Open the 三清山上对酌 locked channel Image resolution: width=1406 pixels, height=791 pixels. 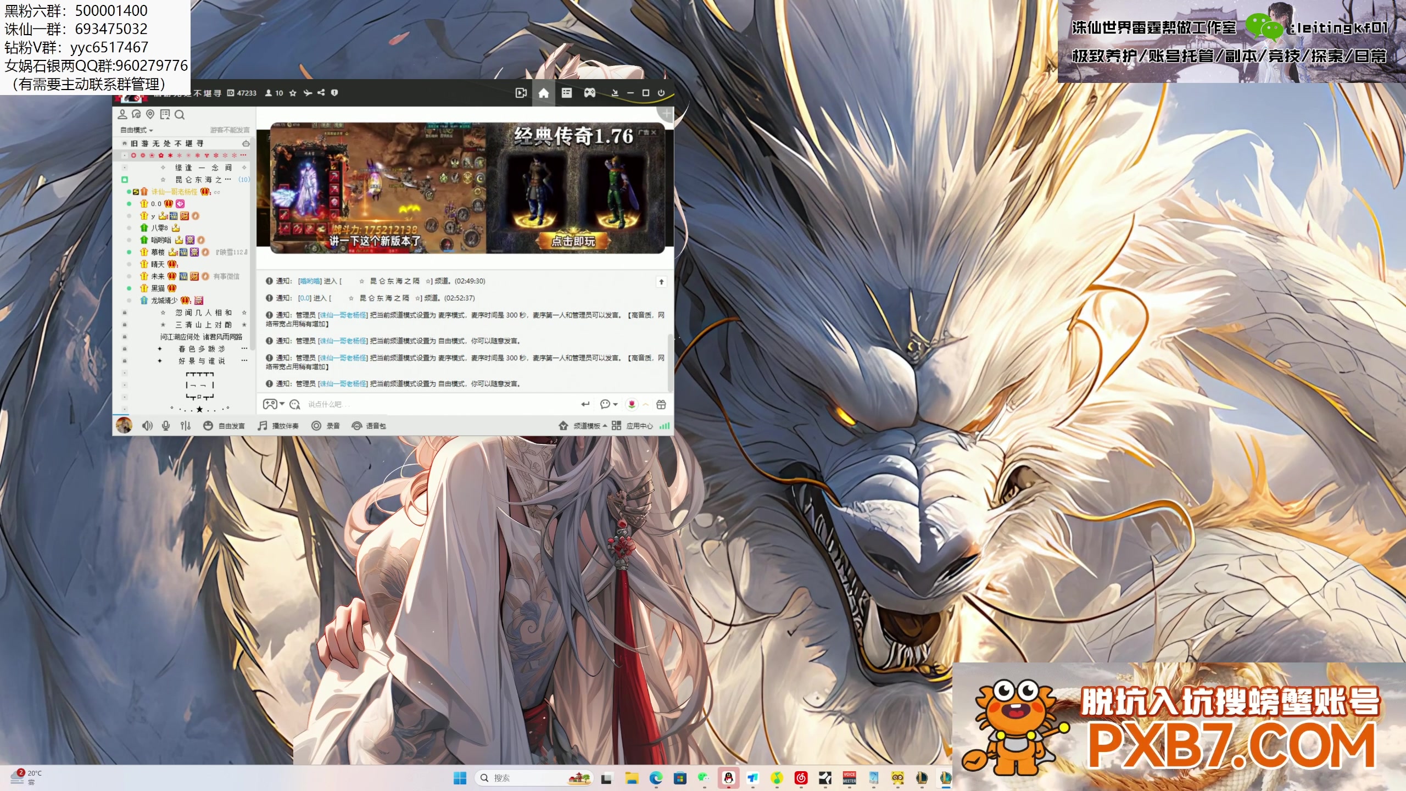203,325
